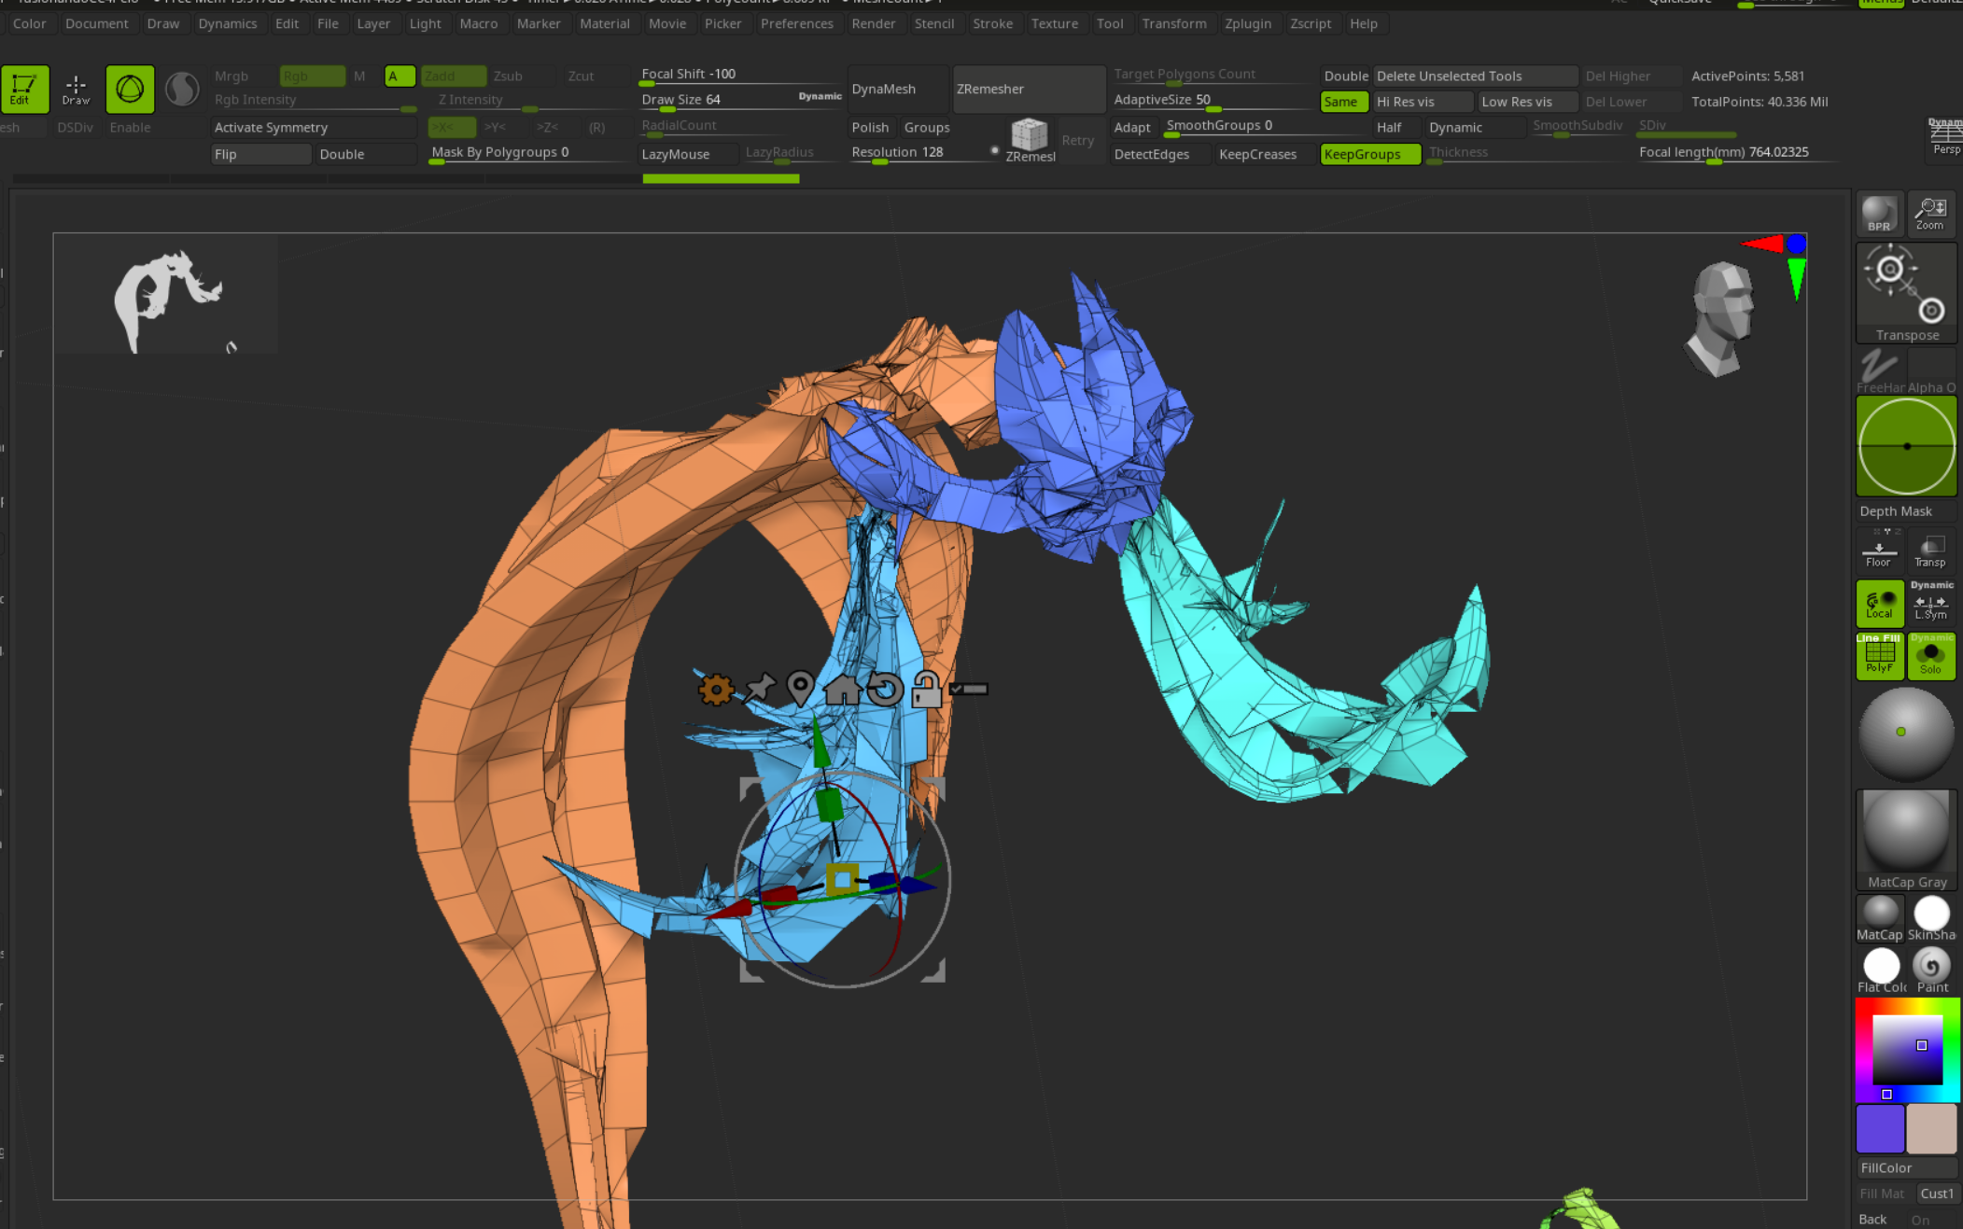Open the Transform menu
The height and width of the screenshot is (1229, 1963).
tap(1173, 23)
